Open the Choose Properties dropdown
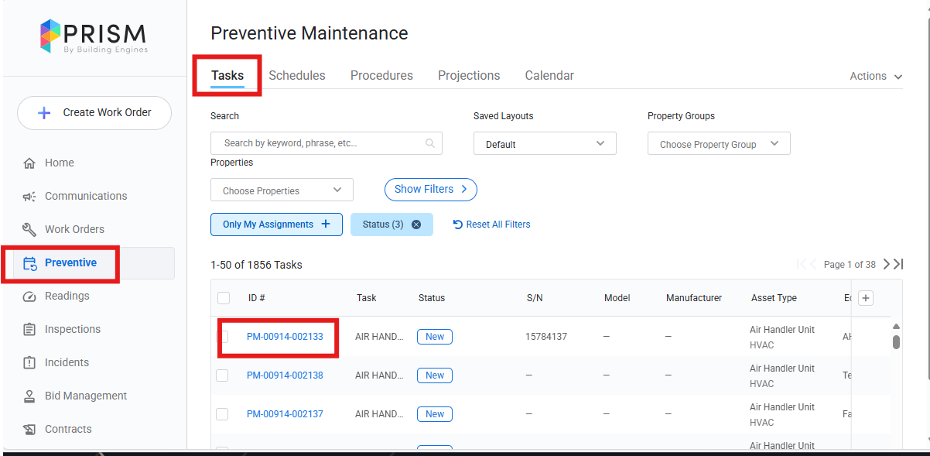The height and width of the screenshot is (456, 930). pyautogui.click(x=282, y=190)
